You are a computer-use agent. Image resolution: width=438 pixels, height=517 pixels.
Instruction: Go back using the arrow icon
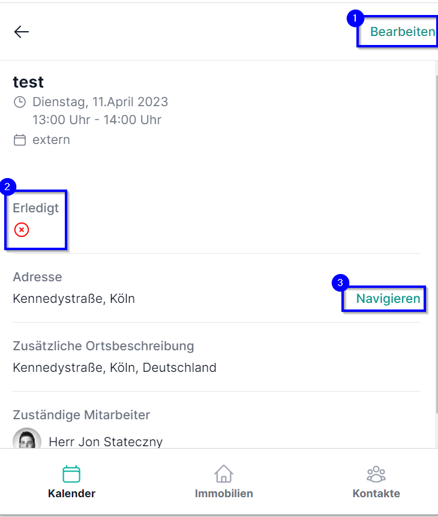click(x=22, y=32)
